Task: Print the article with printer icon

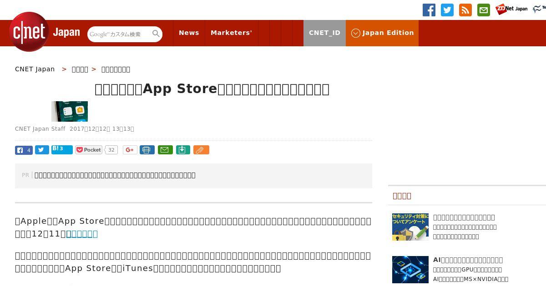Action: click(147, 150)
